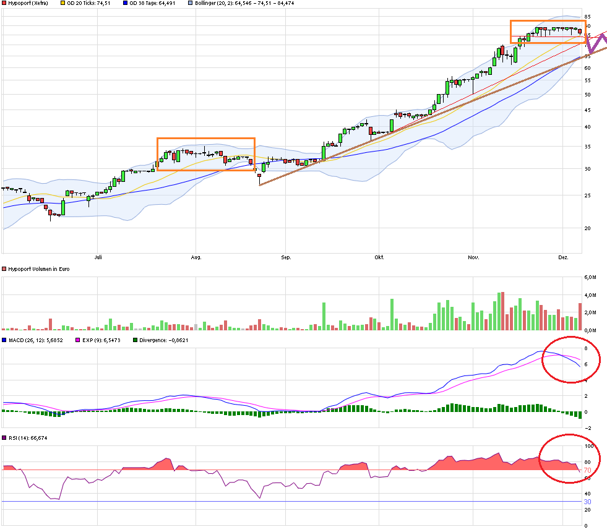
Task: Click the magenta EXP (9) legend swatch
Action: coord(78,340)
